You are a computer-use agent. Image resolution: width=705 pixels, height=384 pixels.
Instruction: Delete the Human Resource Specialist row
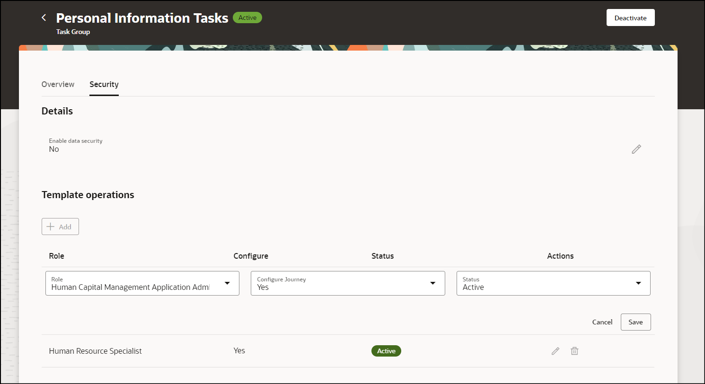(574, 351)
